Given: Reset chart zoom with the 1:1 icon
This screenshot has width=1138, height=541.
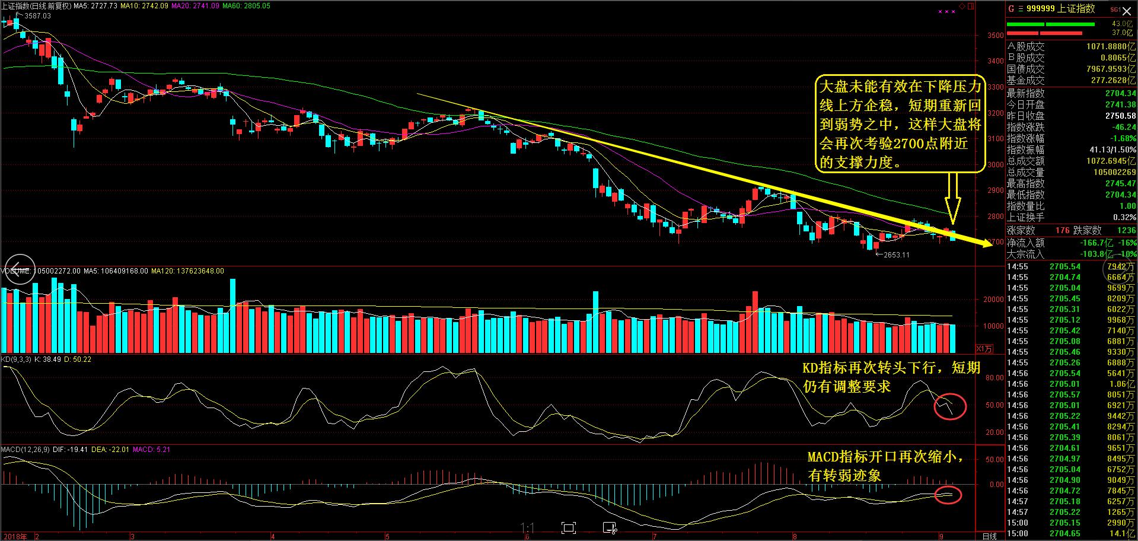Looking at the screenshot, I should (x=527, y=528).
